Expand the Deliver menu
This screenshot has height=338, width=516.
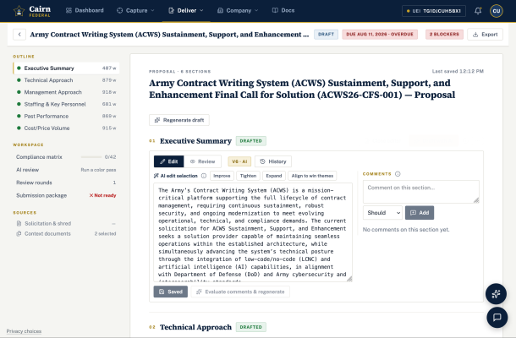[x=186, y=10]
